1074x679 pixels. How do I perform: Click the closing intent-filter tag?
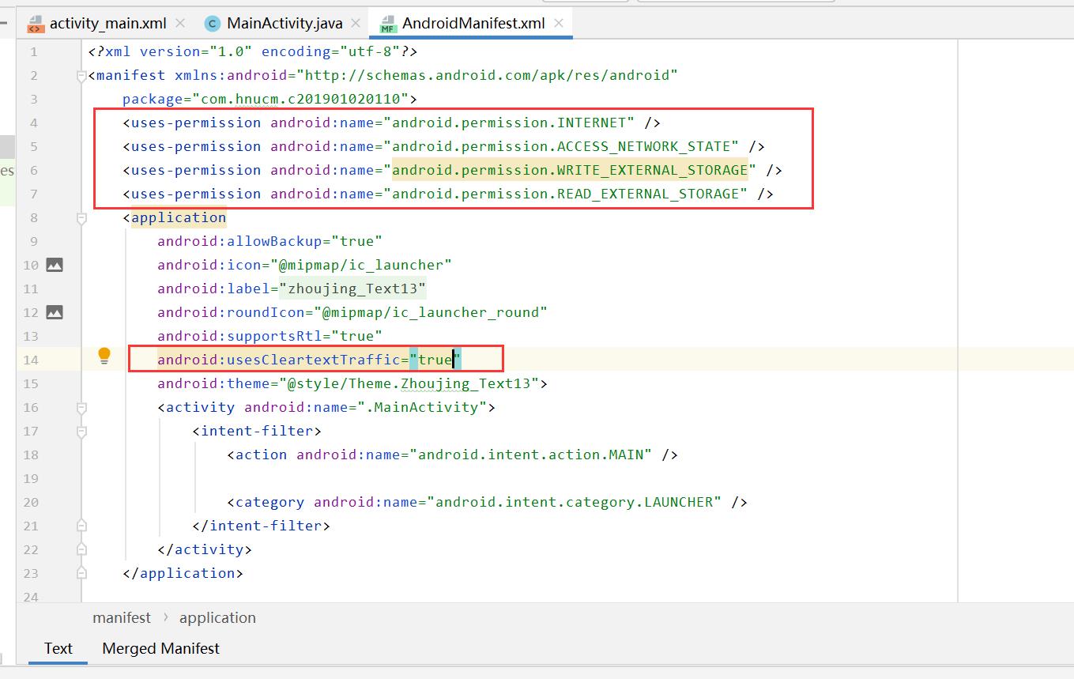261,526
